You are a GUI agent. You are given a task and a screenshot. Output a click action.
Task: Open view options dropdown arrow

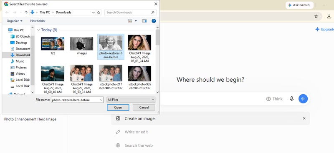point(136,21)
